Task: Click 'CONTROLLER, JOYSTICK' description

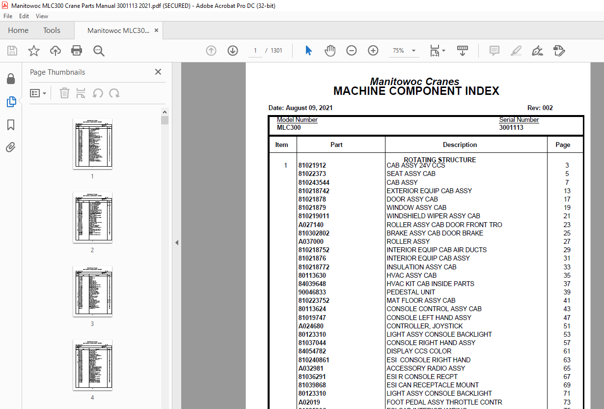Action: 425,326
